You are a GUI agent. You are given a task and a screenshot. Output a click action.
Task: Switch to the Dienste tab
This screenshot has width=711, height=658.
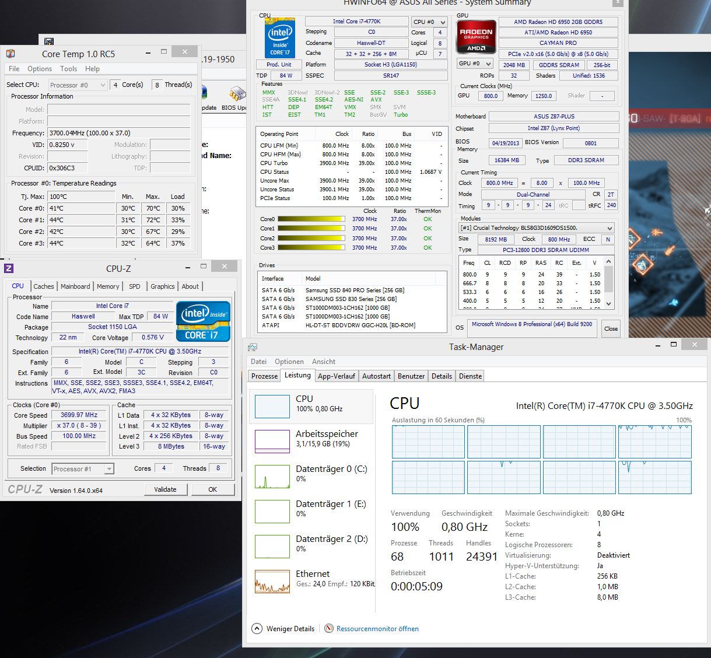[x=470, y=376]
